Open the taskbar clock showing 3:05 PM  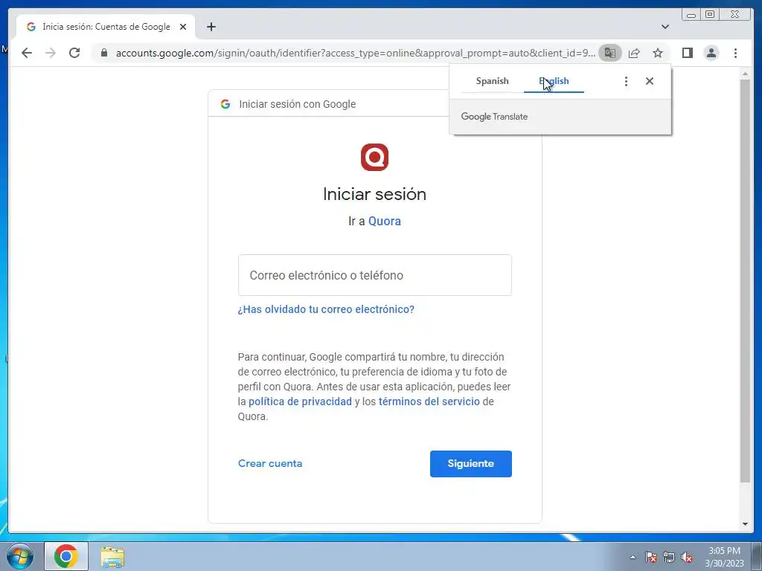tap(724, 557)
